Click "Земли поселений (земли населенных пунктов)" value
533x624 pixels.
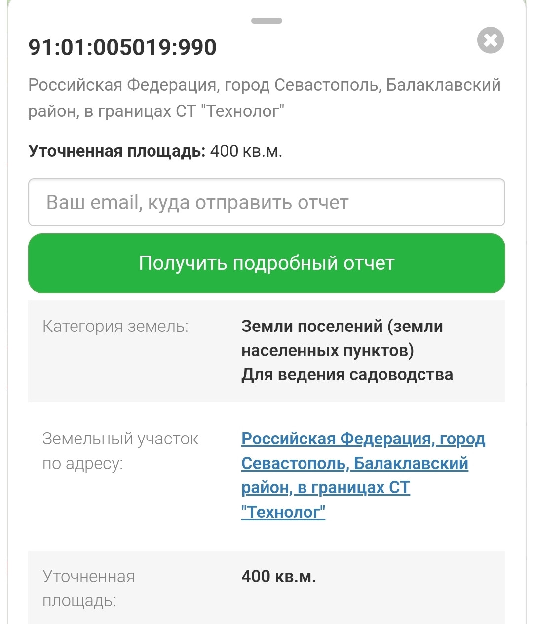pyautogui.click(x=342, y=338)
